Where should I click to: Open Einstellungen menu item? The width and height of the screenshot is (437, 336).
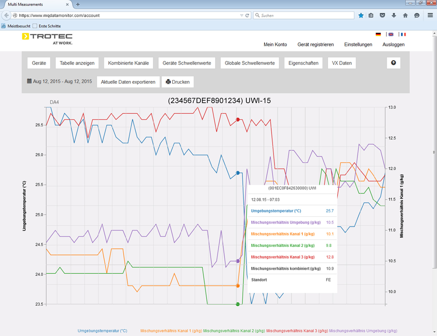358,44
